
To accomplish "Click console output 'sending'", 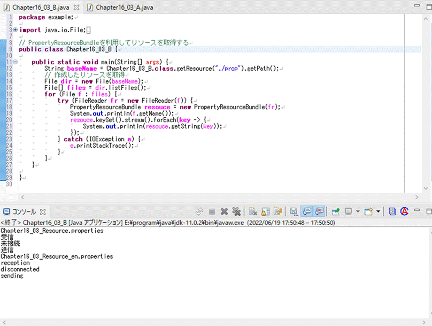I will tap(12, 276).
